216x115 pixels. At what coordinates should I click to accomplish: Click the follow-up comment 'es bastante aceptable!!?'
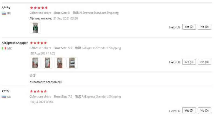click(x=46, y=82)
